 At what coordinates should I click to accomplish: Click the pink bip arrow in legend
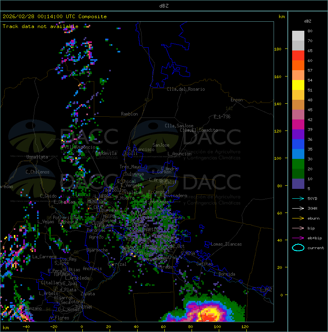pyautogui.click(x=298, y=228)
